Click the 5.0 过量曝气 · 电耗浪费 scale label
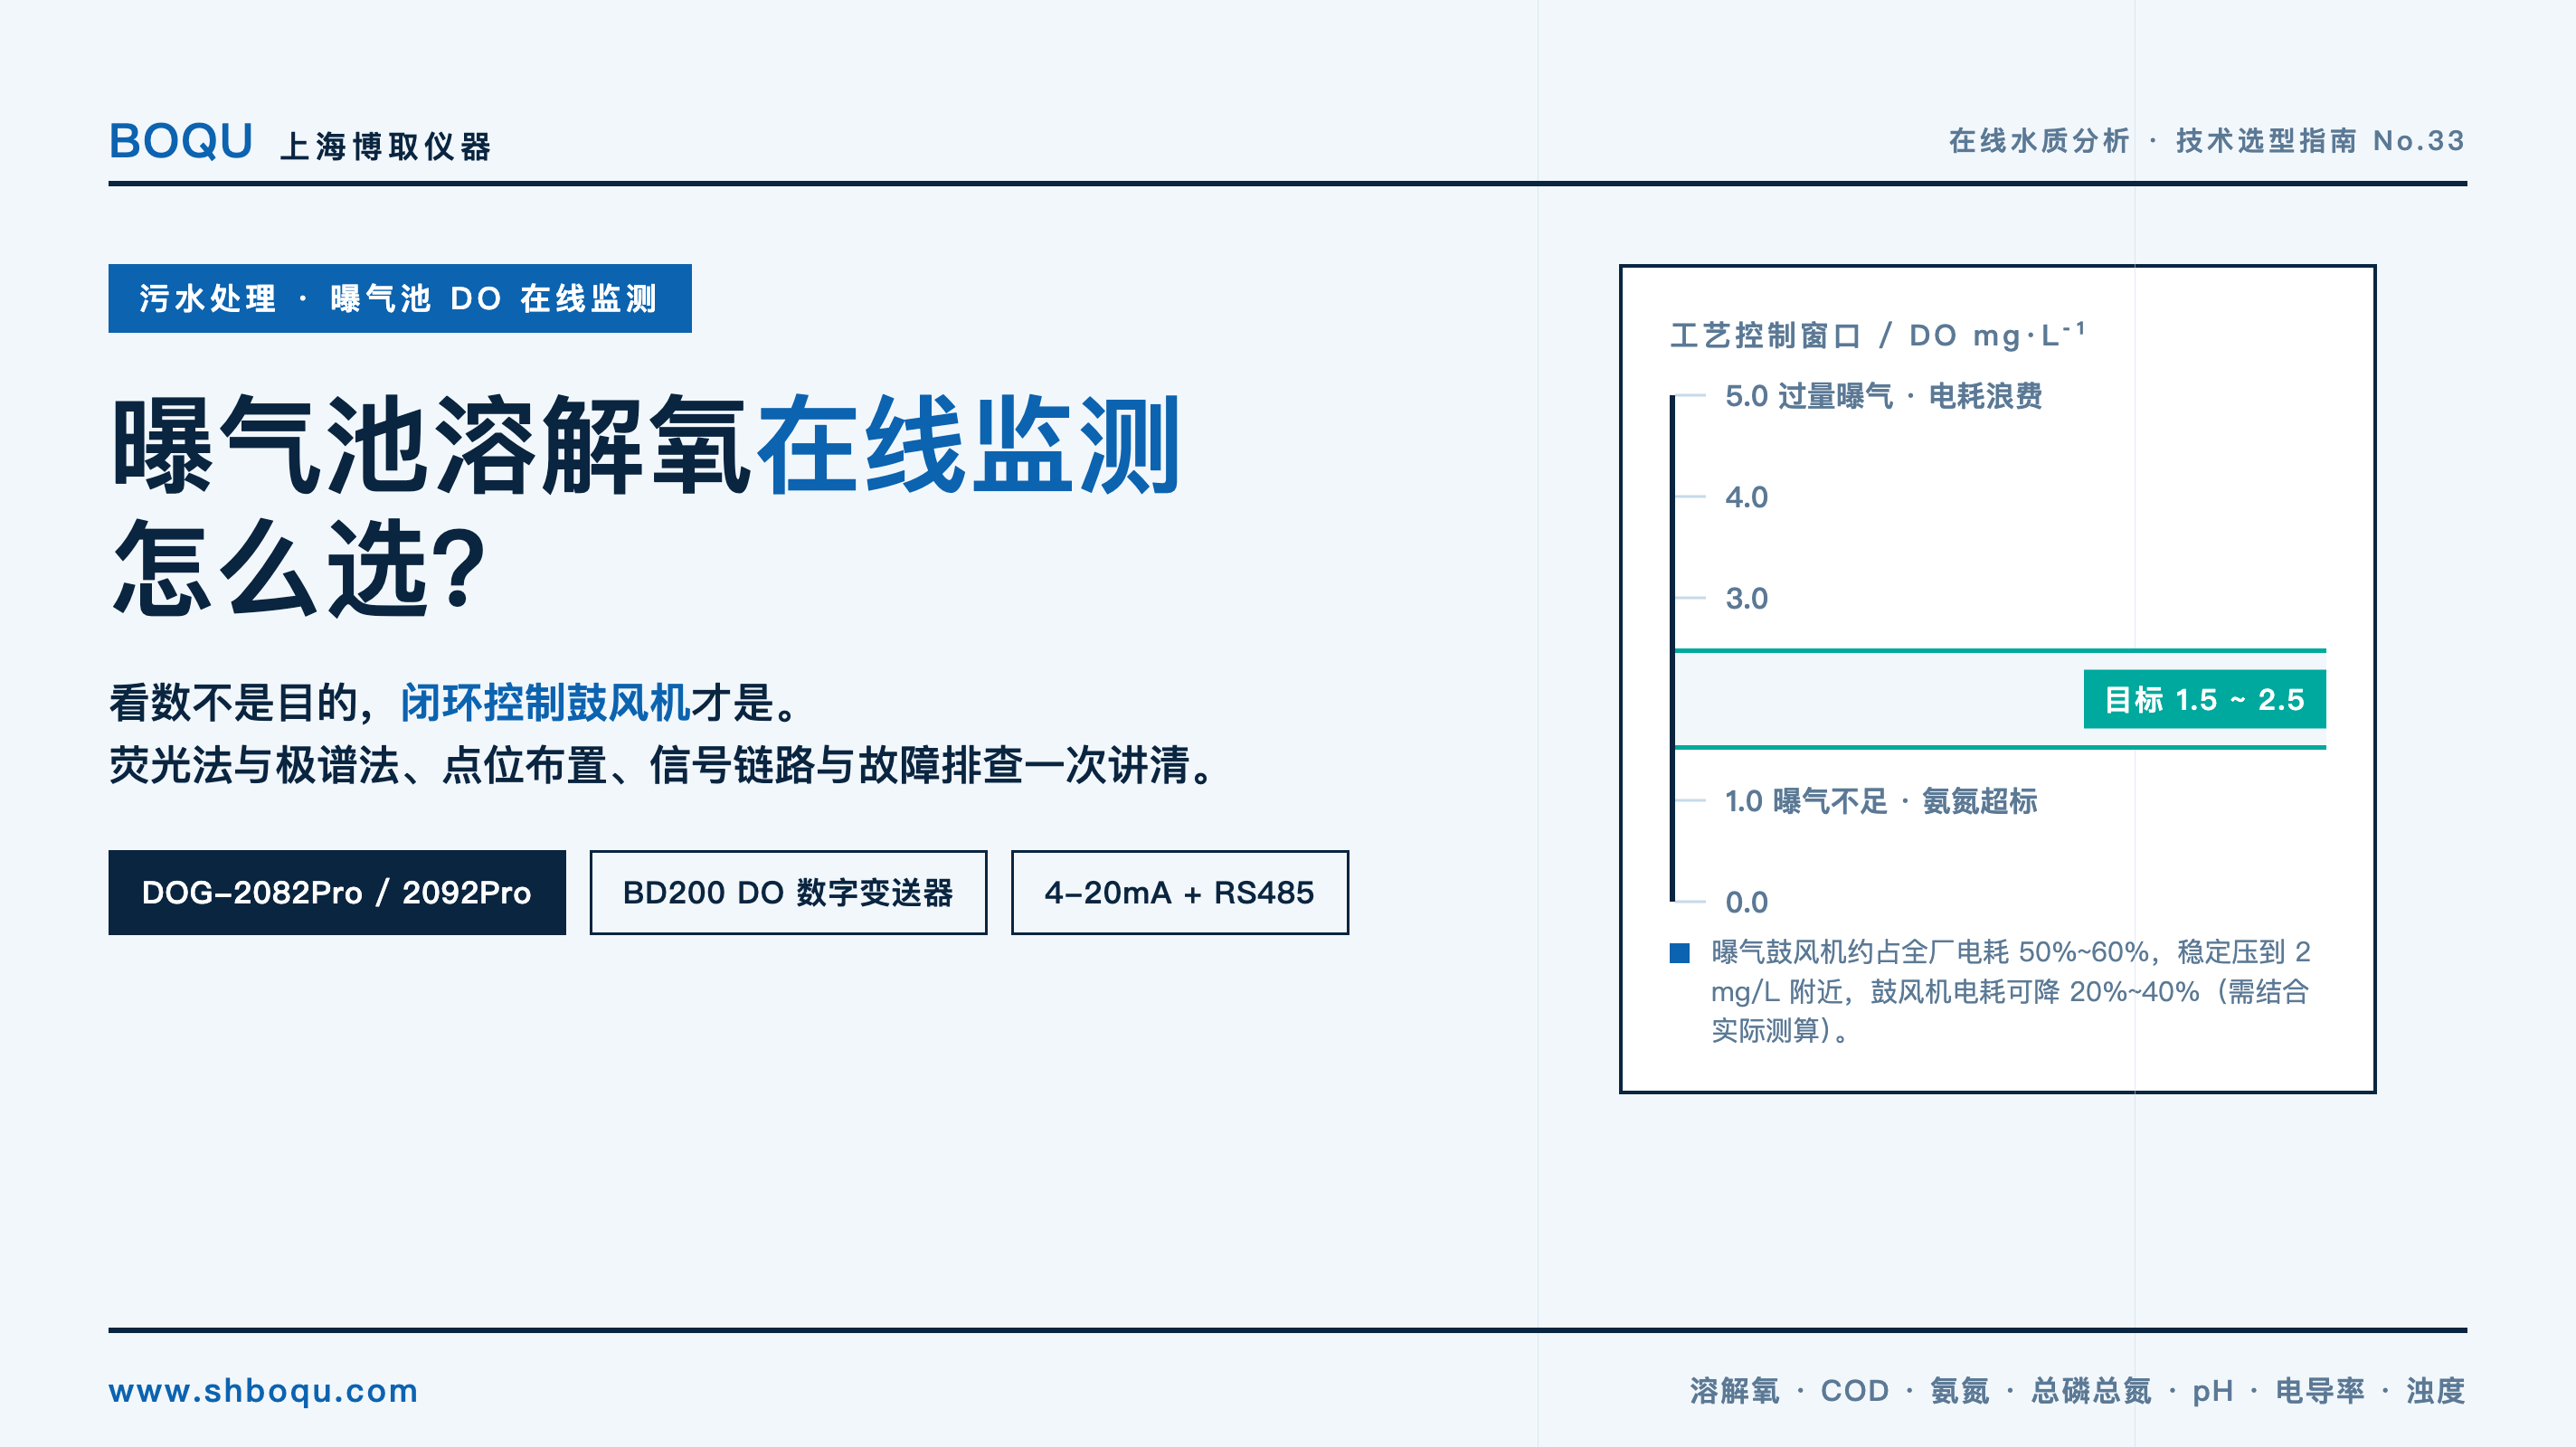The image size is (2576, 1447). click(1884, 396)
